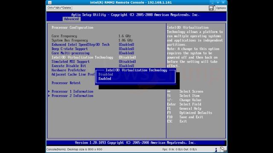
Task: Maximize the Remote Console window
Action: (218, 3)
